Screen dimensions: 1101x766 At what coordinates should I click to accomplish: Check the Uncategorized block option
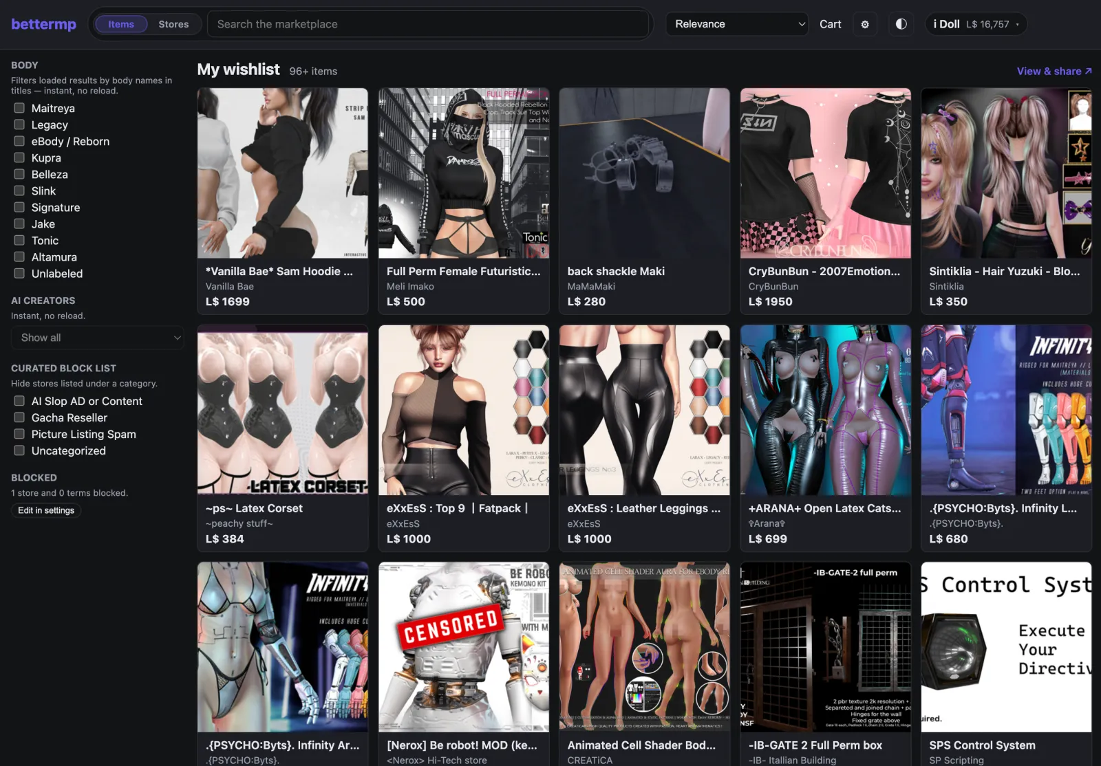tap(19, 450)
